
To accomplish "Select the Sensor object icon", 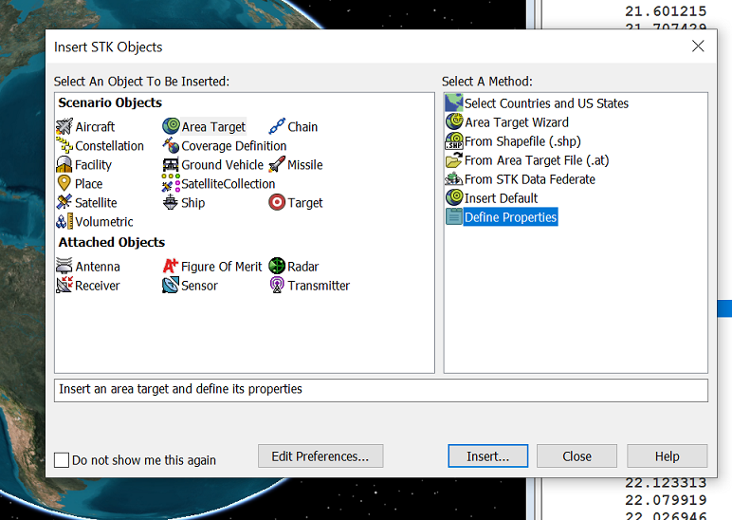I will (x=171, y=285).
